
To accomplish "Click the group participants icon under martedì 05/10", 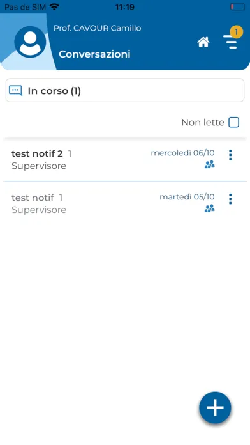I will pos(210,208).
